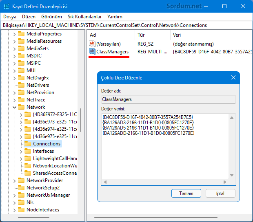This screenshot has height=222, width=253.
Task: Click the MediaSets folder icon
Action: coord(21,48)
